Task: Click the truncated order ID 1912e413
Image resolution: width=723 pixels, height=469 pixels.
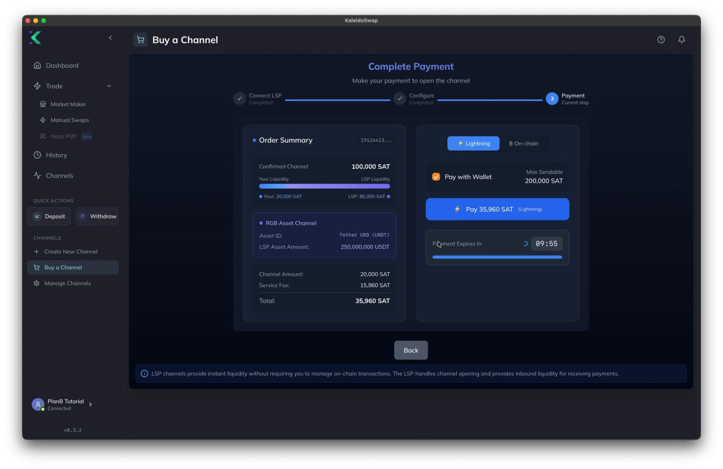Action: point(377,140)
